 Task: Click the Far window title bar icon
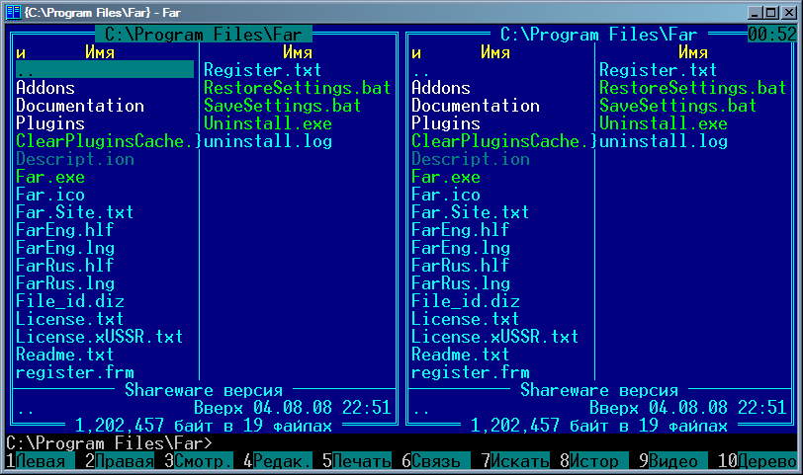(13, 12)
